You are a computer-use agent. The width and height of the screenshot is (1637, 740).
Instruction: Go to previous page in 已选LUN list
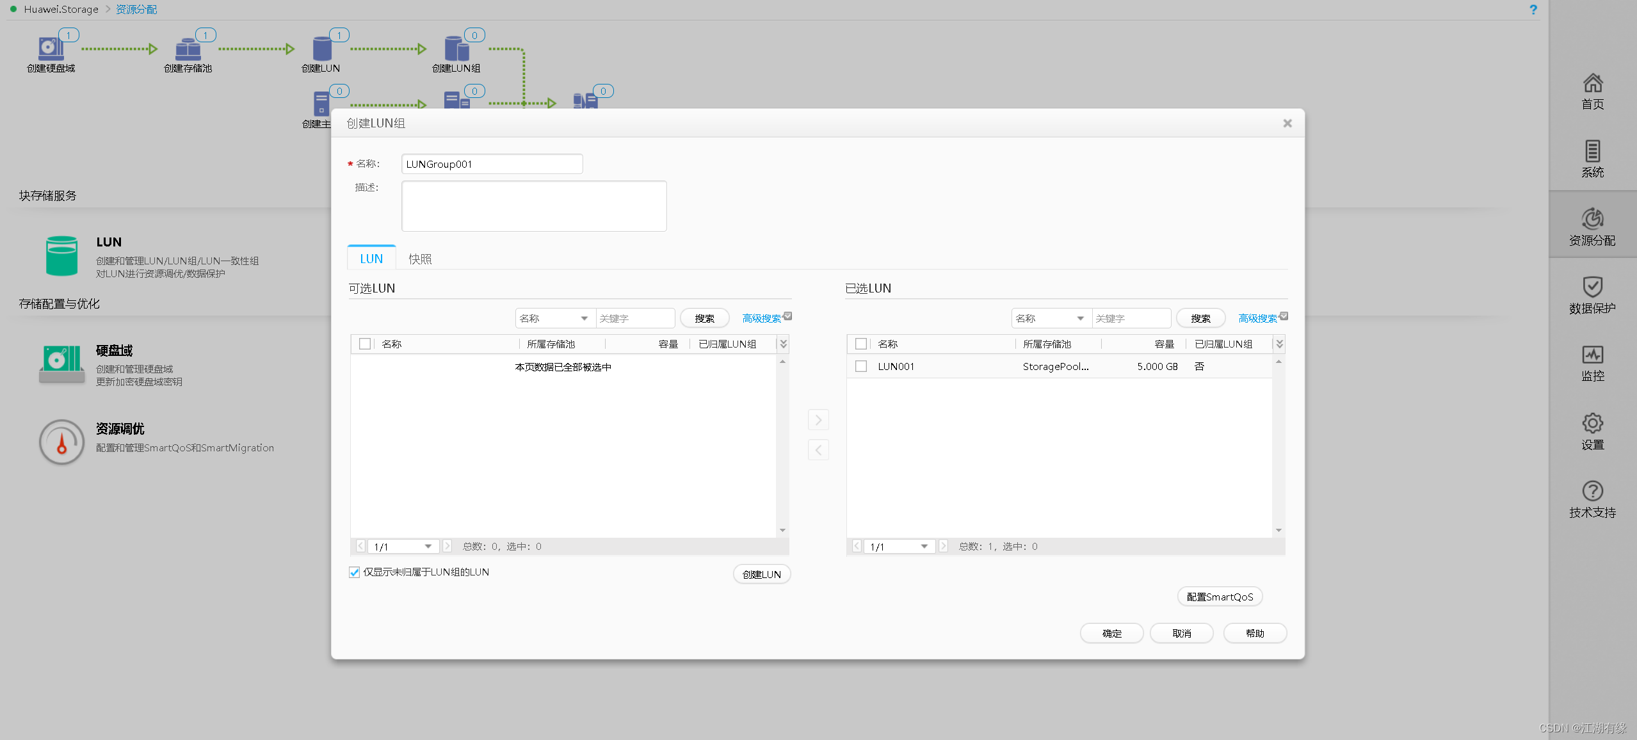point(857,546)
